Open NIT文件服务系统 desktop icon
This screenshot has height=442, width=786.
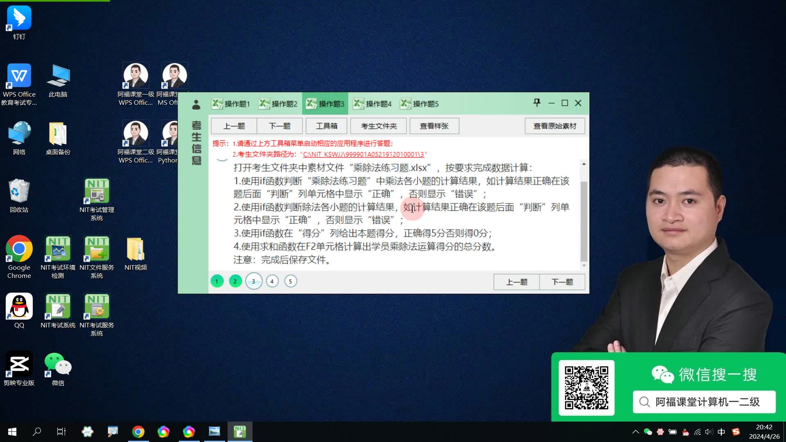click(97, 249)
